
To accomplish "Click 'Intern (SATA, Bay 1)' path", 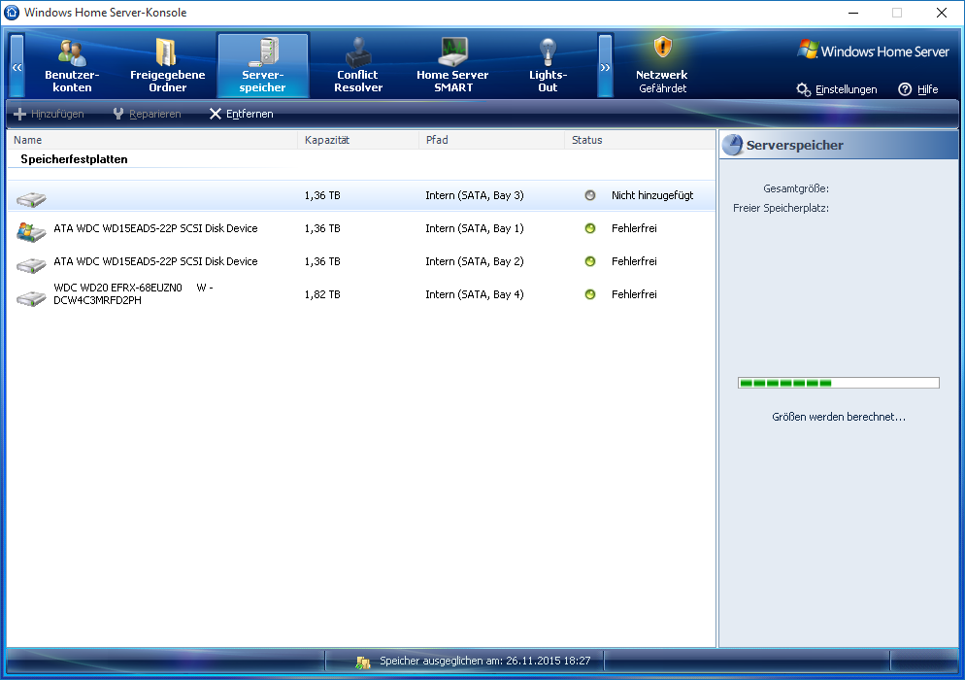I will [475, 228].
